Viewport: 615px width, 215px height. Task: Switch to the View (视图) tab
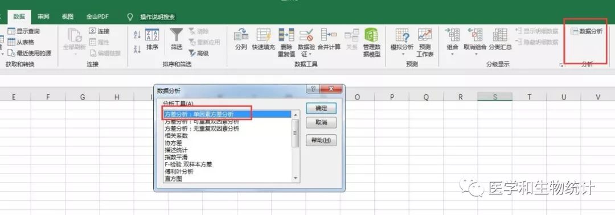pyautogui.click(x=67, y=17)
